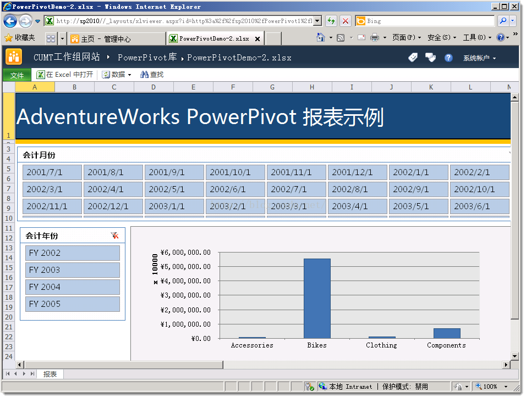The width and height of the screenshot is (526, 398).
Task: Click the status bar security shield icon
Action: pyautogui.click(x=309, y=386)
